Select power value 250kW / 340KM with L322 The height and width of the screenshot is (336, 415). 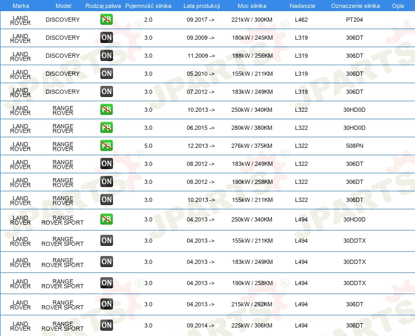coord(252,110)
